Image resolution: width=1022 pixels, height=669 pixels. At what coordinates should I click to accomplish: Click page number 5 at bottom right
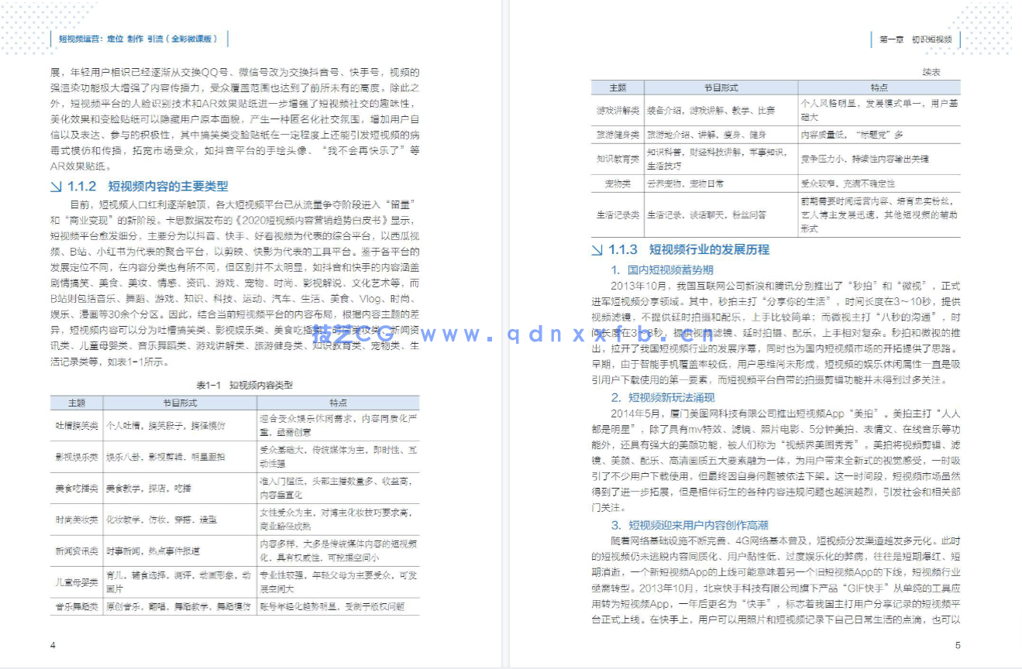[957, 645]
